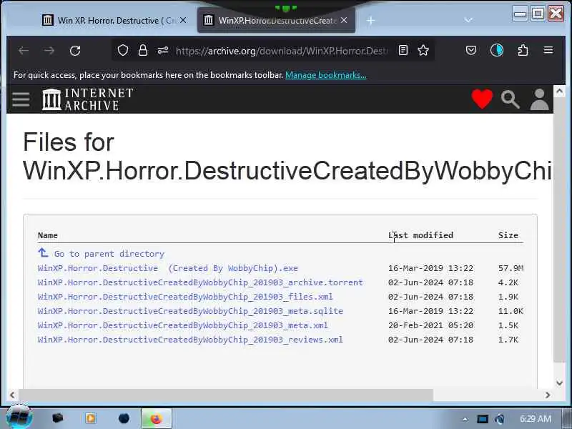Click the 'Files for WinXP.Horror.Destructive' heading
This screenshot has width=572, height=429.
click(x=287, y=156)
